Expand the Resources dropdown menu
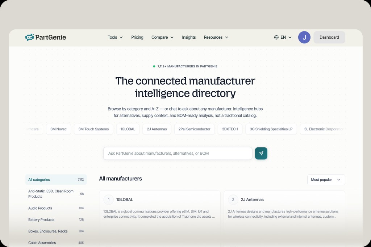371x247 pixels. coord(216,37)
